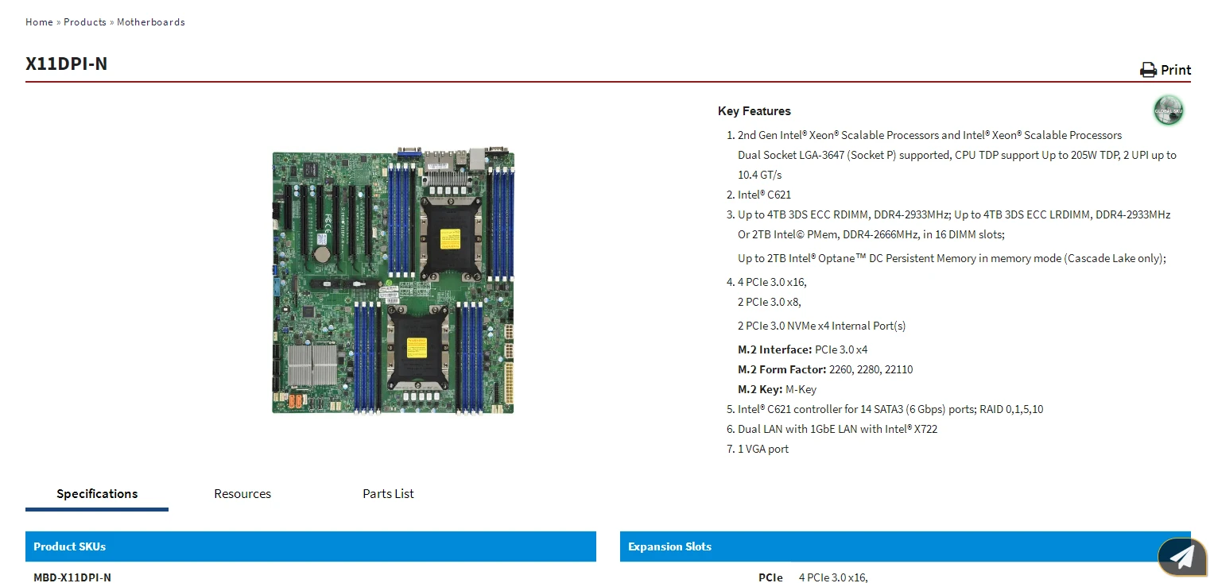
Task: Switch to the Resources tab
Action: (x=242, y=493)
